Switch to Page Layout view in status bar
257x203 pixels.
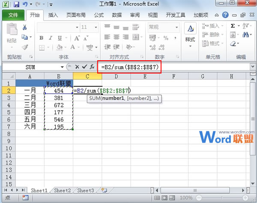(165, 198)
